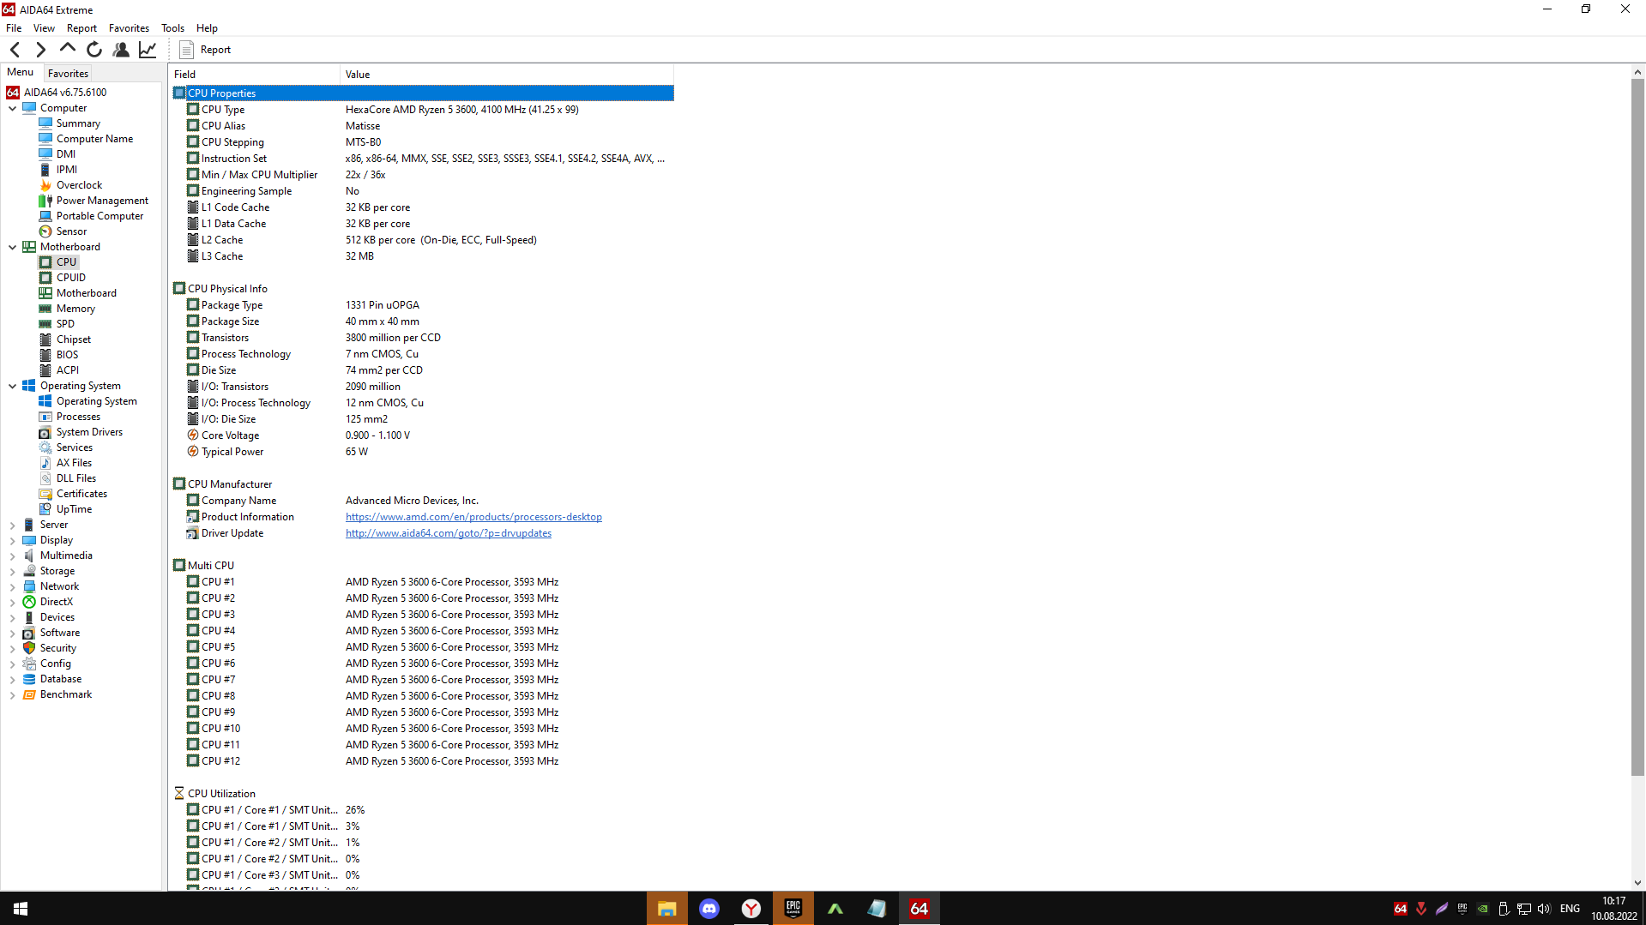
Task: Open the Tools menu
Action: (x=172, y=28)
